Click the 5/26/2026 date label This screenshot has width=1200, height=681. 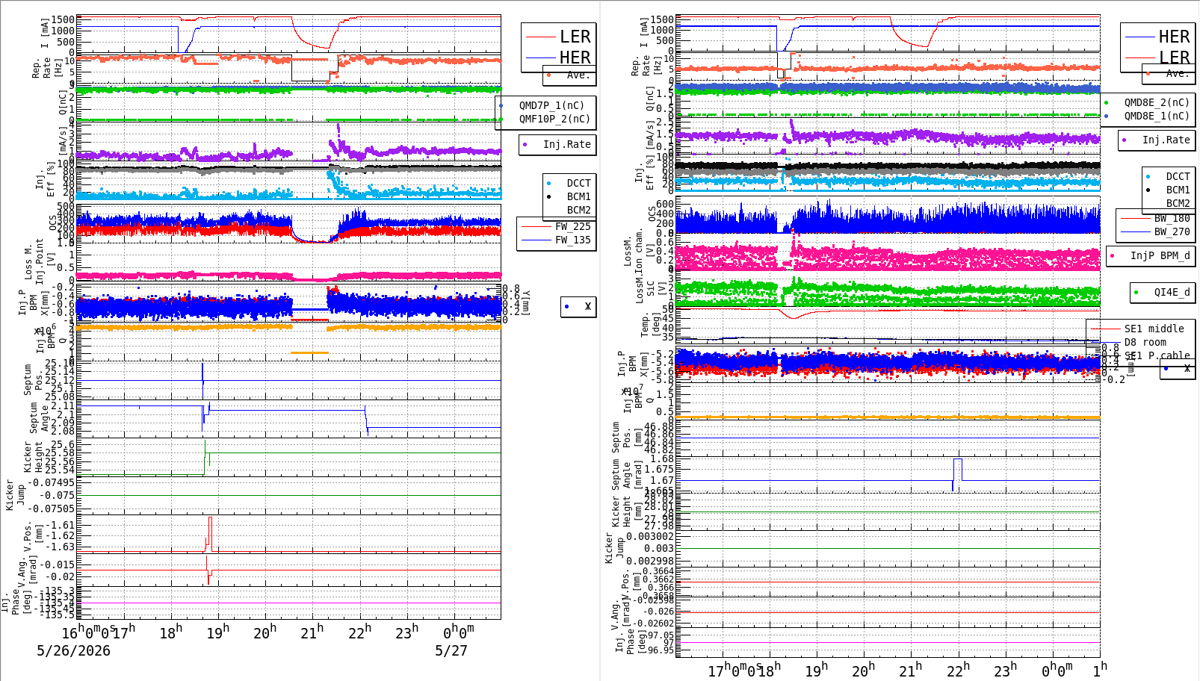[x=74, y=650]
